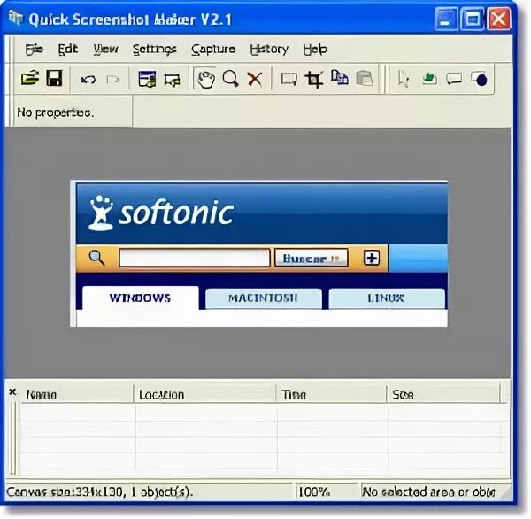The width and height of the screenshot is (531, 519).
Task: Click the Redo arrow icon
Action: [113, 80]
